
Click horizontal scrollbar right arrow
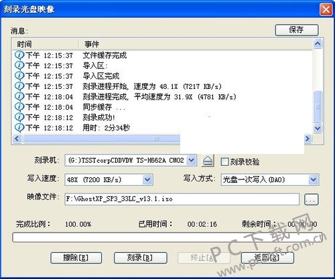[308, 138]
